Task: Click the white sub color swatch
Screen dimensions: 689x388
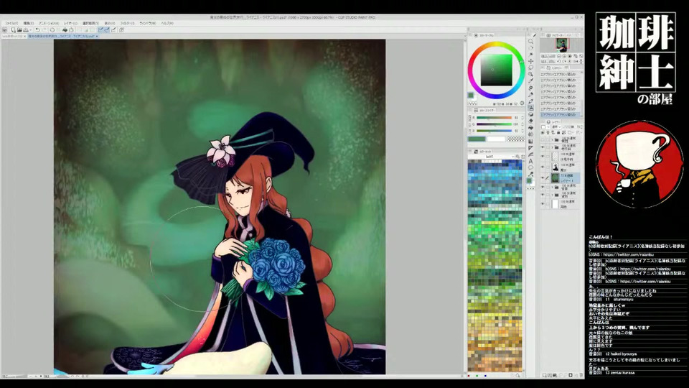Action: pos(496,139)
